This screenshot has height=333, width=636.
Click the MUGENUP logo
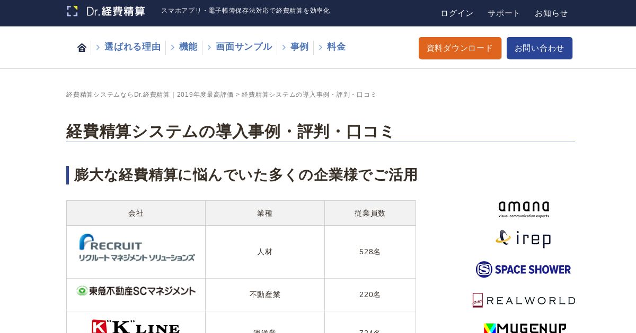(525, 328)
